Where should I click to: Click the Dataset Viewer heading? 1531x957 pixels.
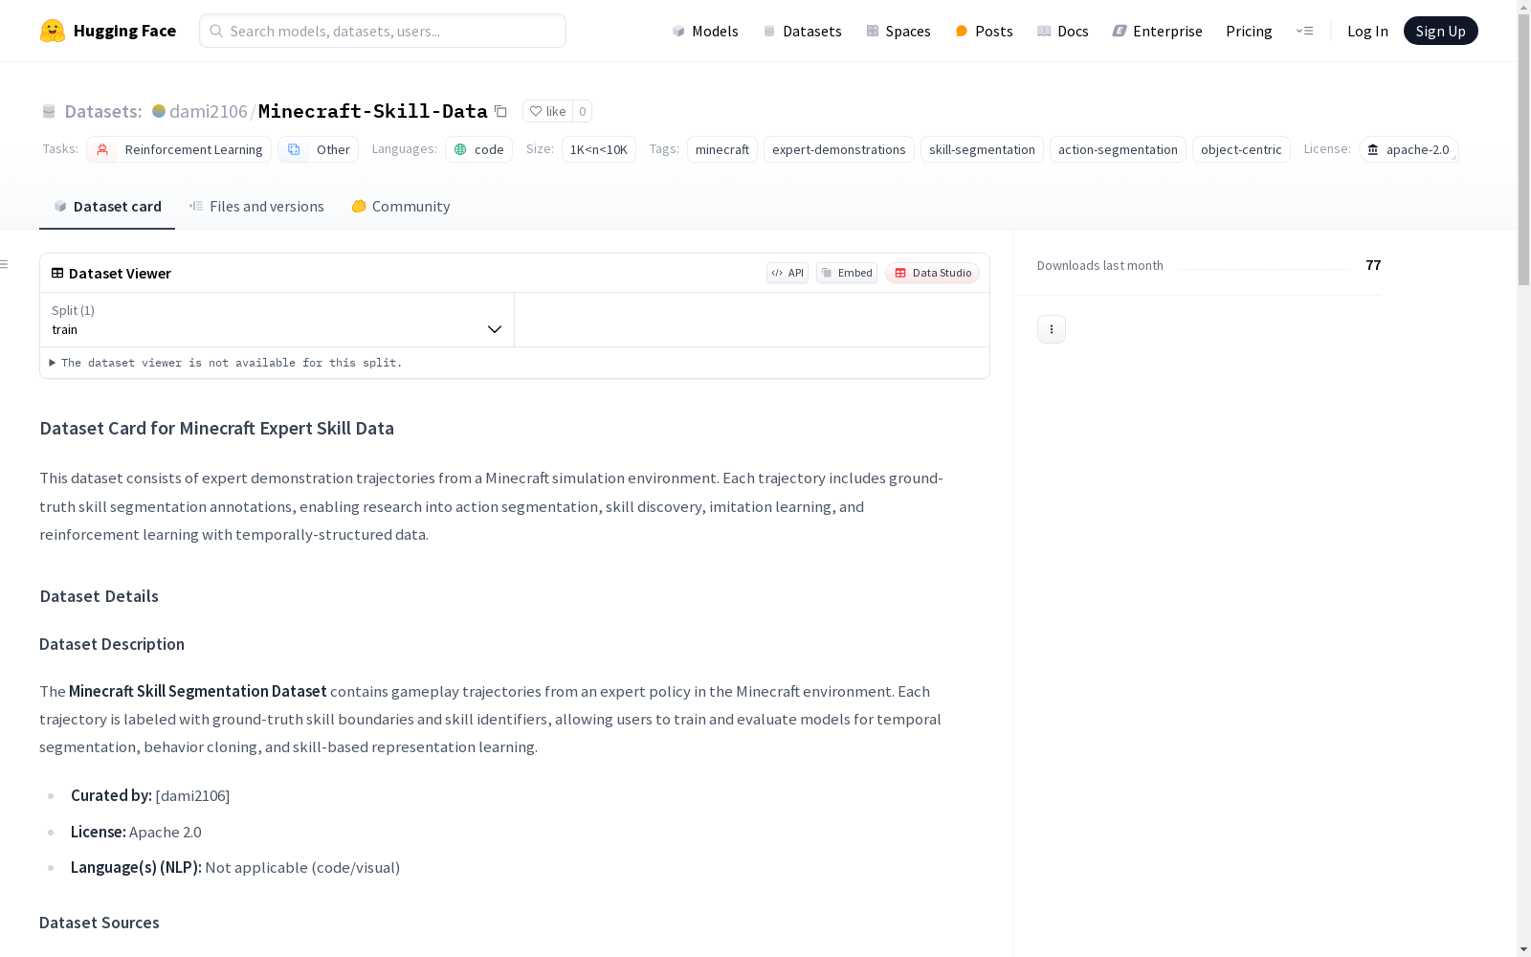click(x=120, y=273)
